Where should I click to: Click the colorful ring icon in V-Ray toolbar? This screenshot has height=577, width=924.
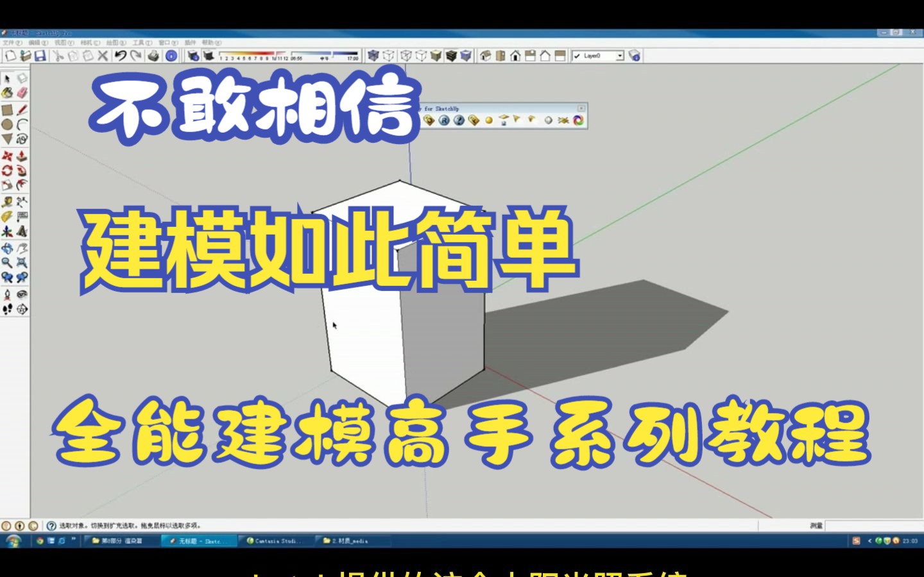click(578, 121)
